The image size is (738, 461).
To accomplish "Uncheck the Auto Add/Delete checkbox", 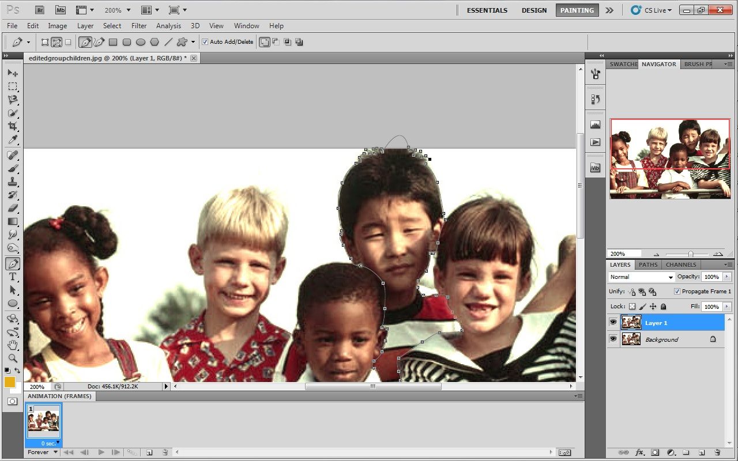I will coord(205,42).
